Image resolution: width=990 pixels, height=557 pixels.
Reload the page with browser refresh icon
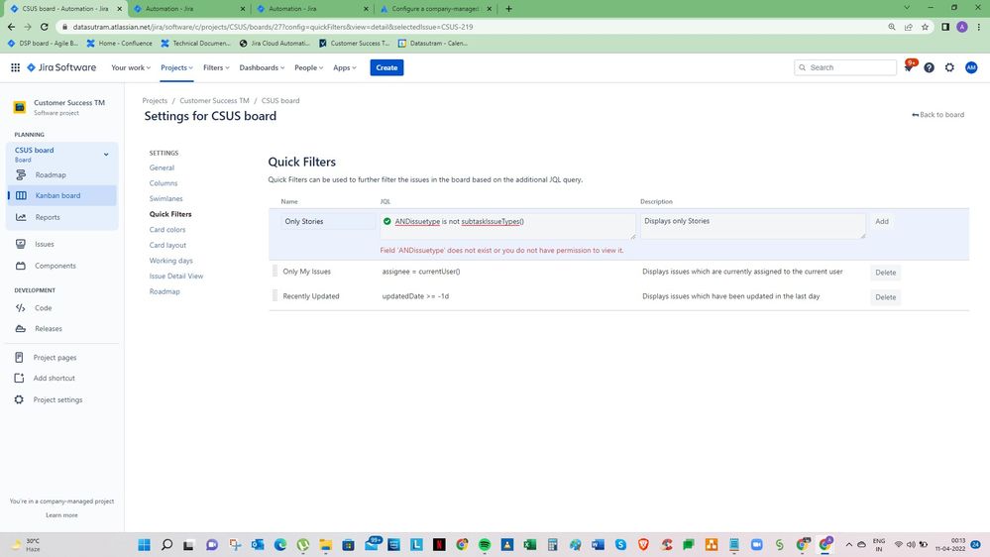click(x=45, y=27)
